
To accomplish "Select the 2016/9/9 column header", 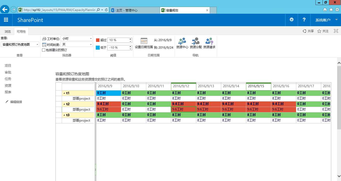I will 108,86.
